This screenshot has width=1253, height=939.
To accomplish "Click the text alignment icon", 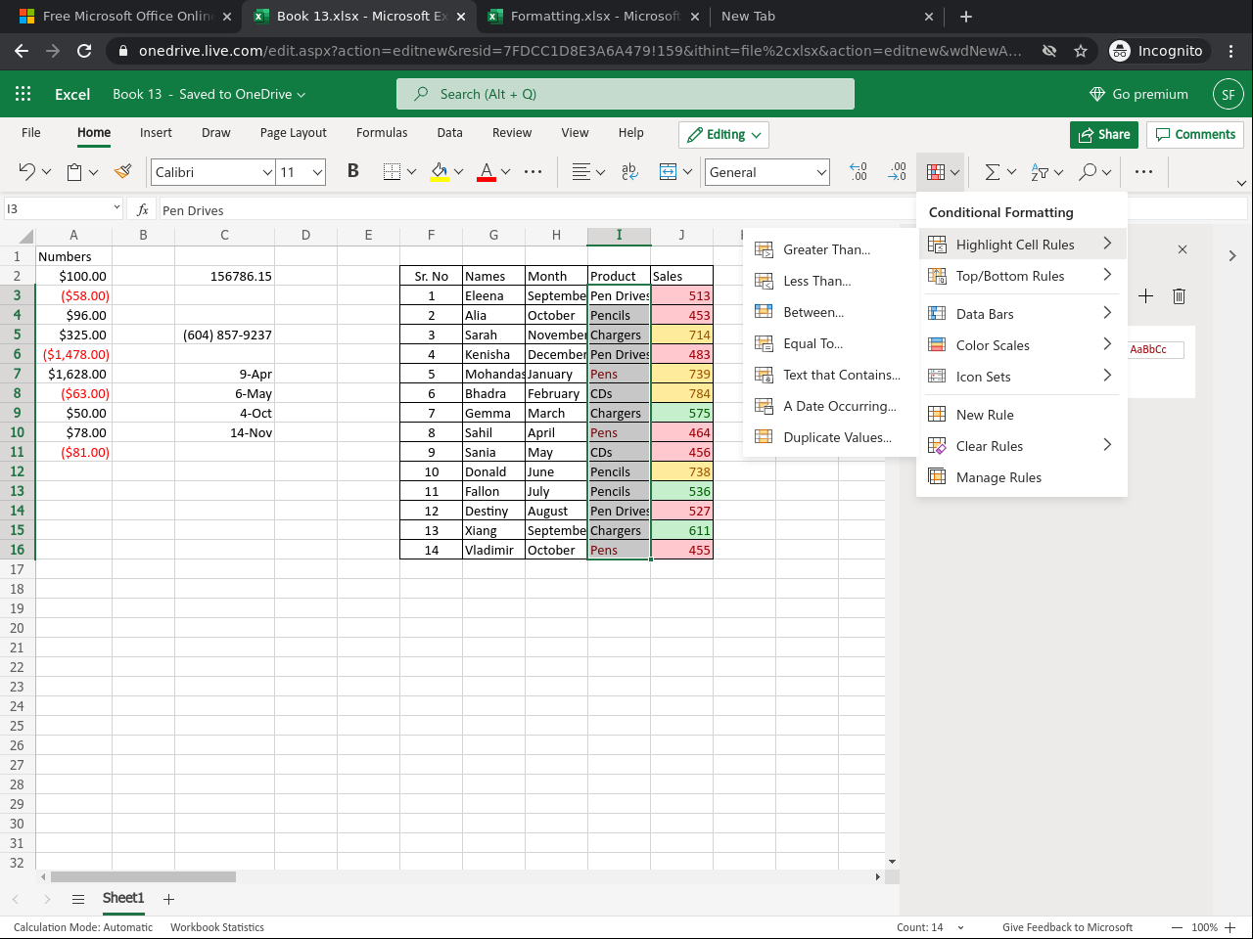I will coord(581,172).
